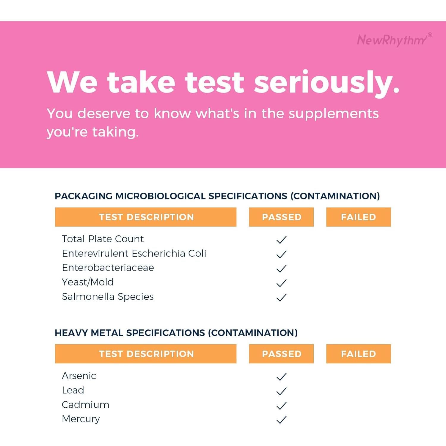The image size is (446, 446).
Task: Click the Cadmium passed checkmark
Action: pos(281,406)
